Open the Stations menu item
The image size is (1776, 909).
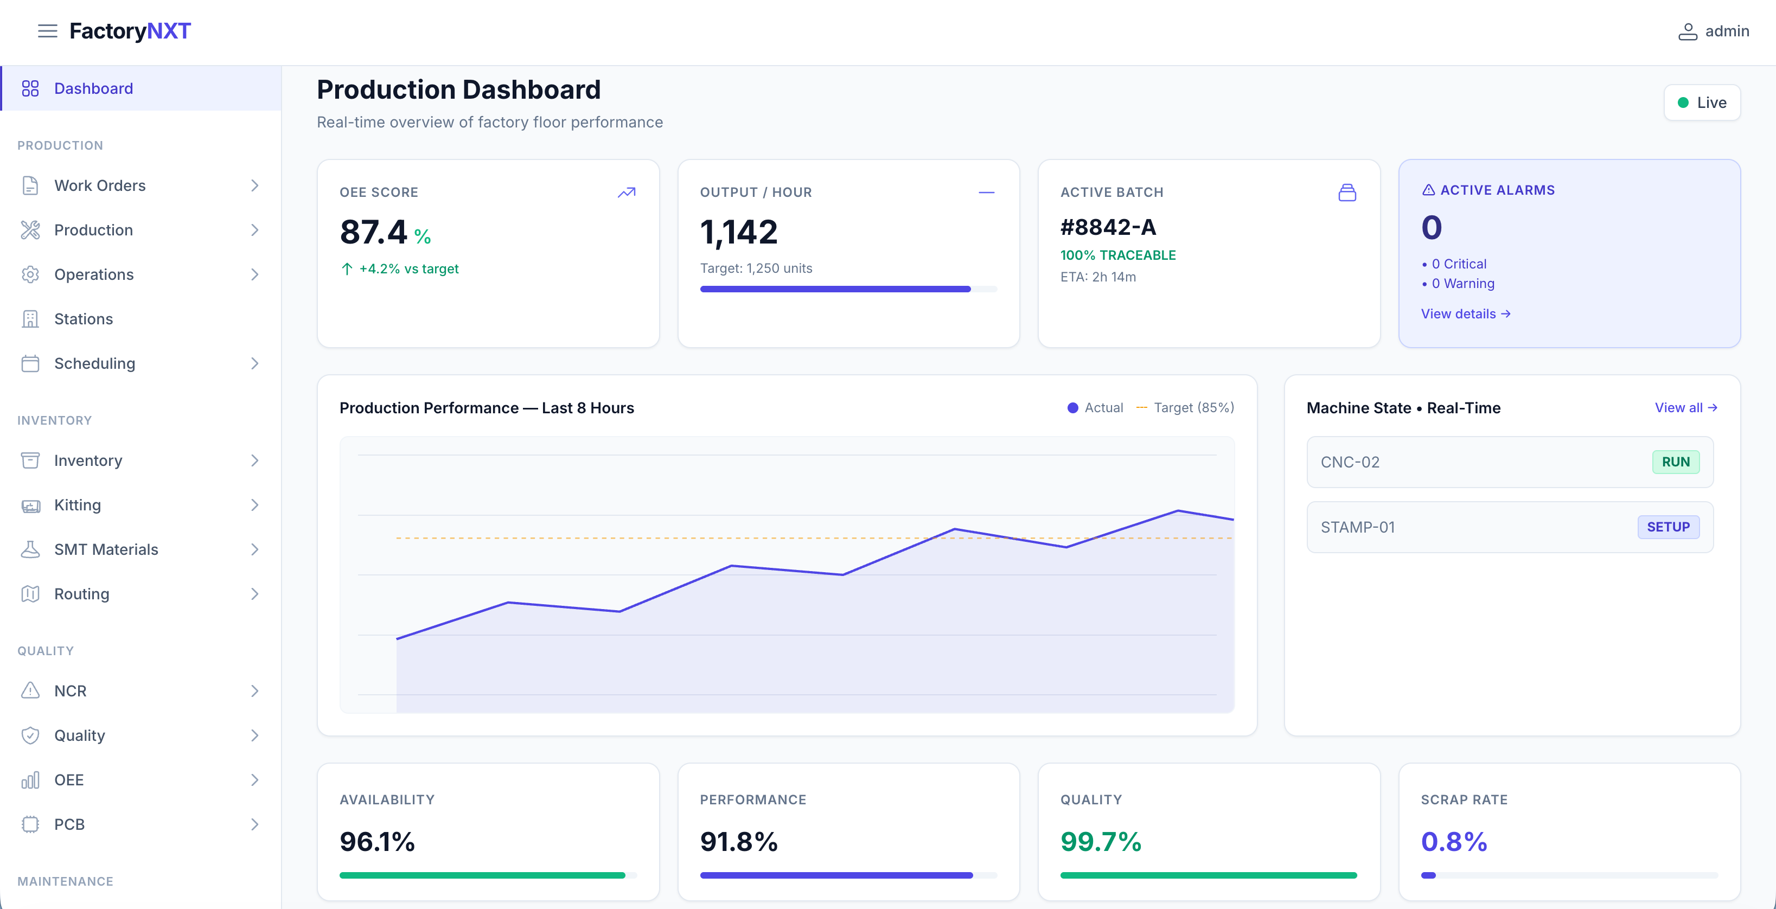140,319
